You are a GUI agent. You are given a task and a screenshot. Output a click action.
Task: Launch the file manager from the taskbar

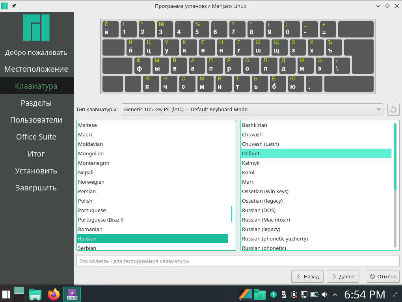click(x=35, y=294)
